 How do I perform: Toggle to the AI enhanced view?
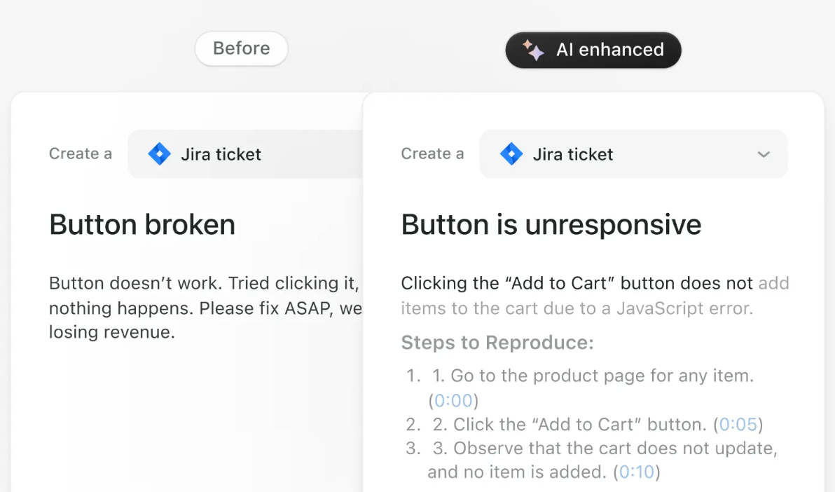click(593, 50)
